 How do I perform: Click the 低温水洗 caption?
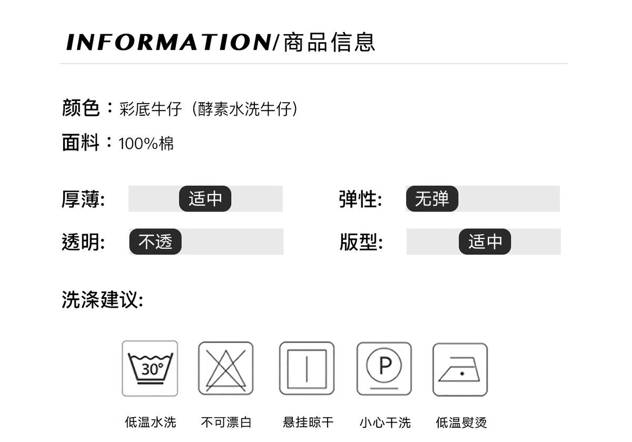[150, 422]
